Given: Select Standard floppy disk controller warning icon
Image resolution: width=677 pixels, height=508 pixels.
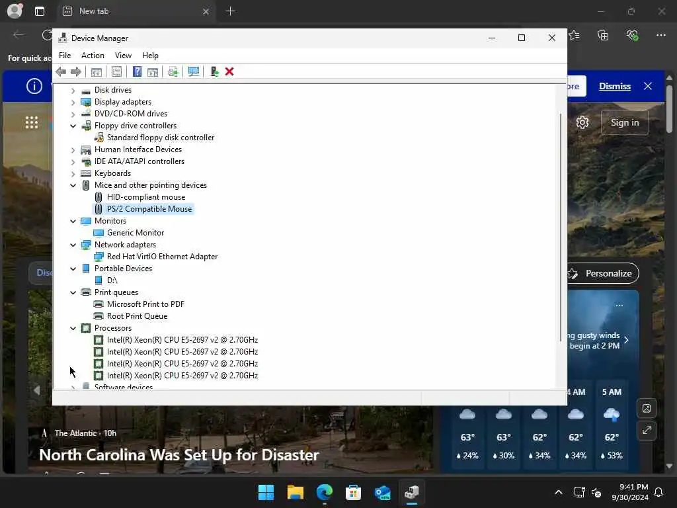Looking at the screenshot, I should point(99,138).
